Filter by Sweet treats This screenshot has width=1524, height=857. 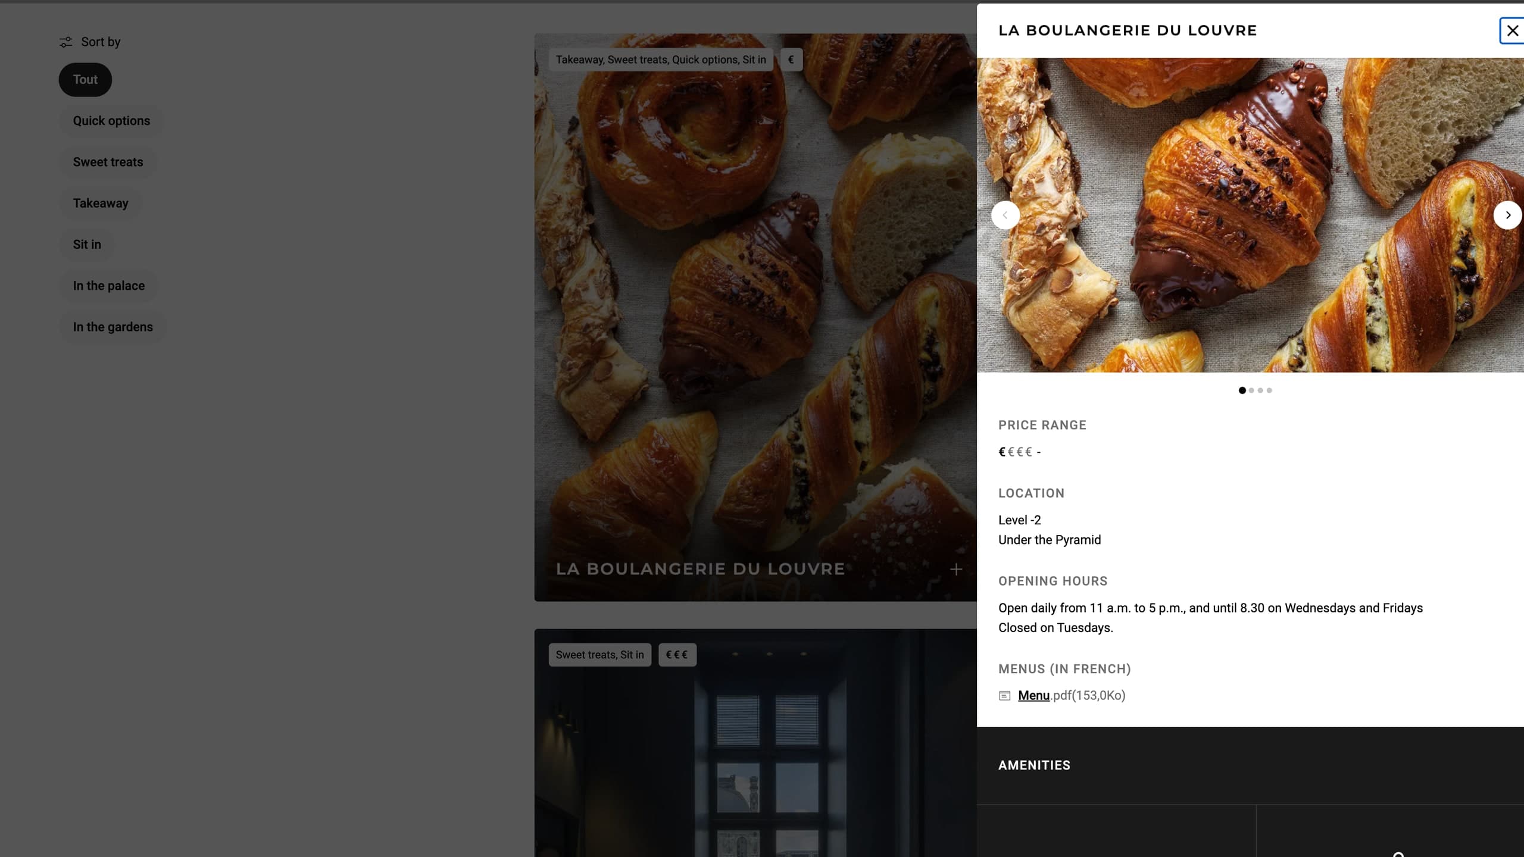pos(108,162)
